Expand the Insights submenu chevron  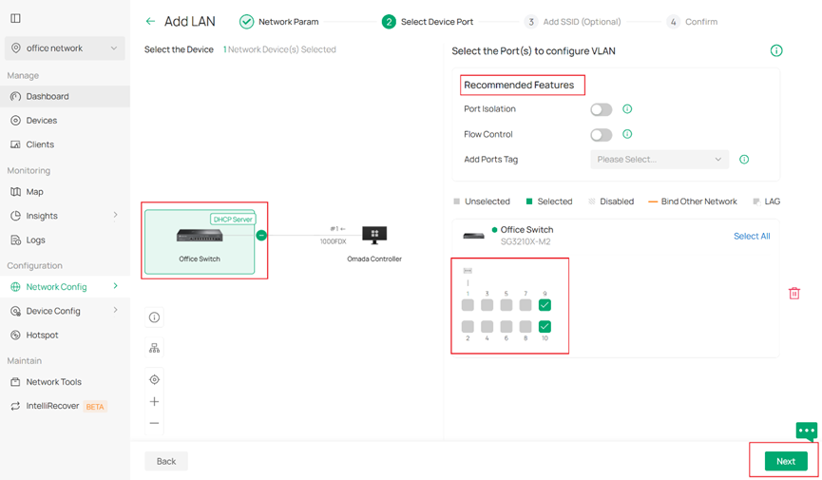coord(115,215)
